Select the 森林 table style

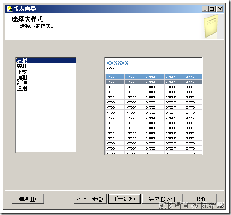pyautogui.click(x=46, y=66)
